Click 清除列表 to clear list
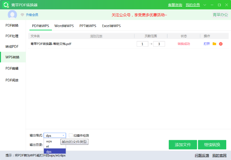This screenshot has width=231, height=160. pyautogui.click(x=96, y=36)
